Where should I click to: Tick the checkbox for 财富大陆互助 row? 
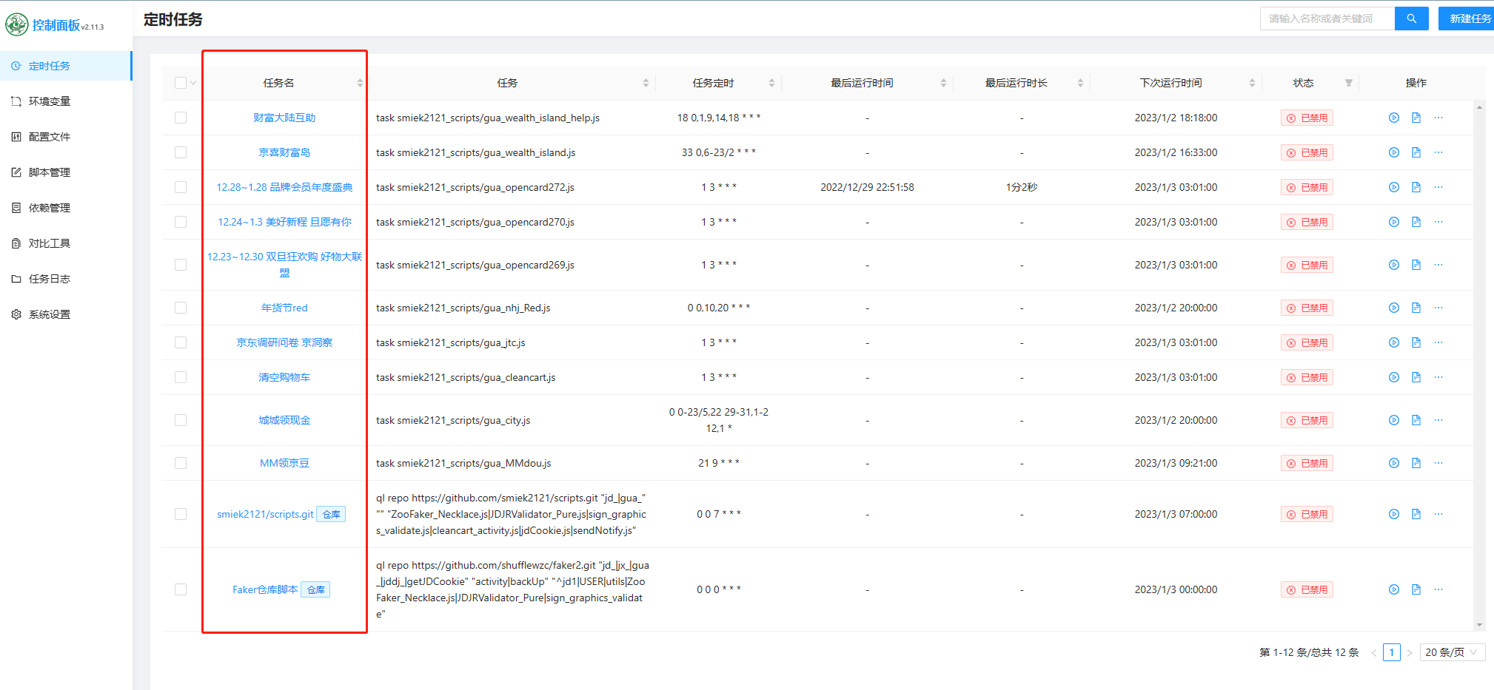(181, 118)
